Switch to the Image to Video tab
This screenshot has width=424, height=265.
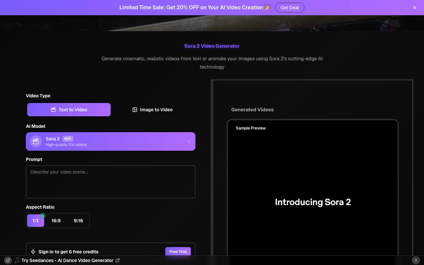pos(152,110)
